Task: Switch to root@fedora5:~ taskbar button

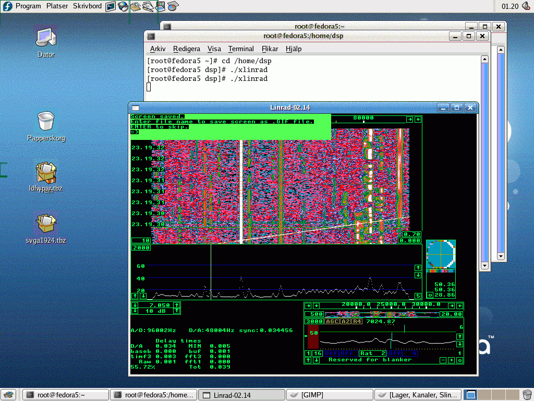Action: (x=66, y=395)
